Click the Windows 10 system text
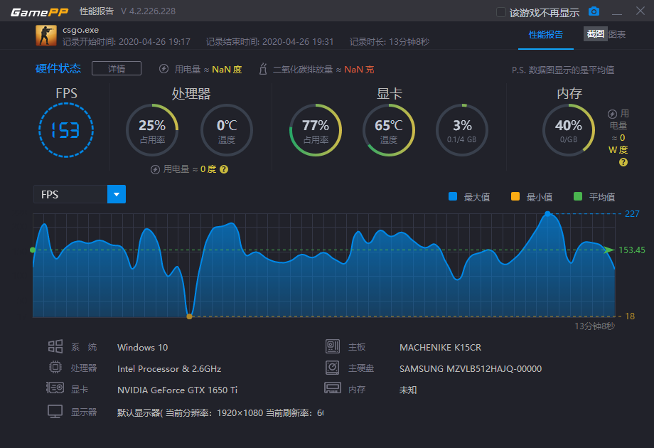 (143, 348)
